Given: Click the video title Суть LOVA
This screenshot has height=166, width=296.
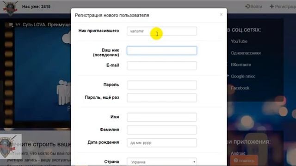Looking at the screenshot, I should tap(47, 24).
